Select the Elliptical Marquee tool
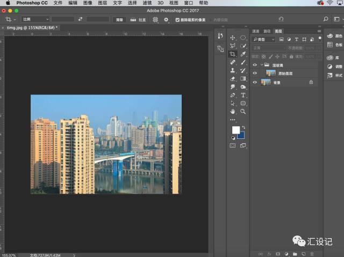This screenshot has height=257, width=344. tap(243, 38)
